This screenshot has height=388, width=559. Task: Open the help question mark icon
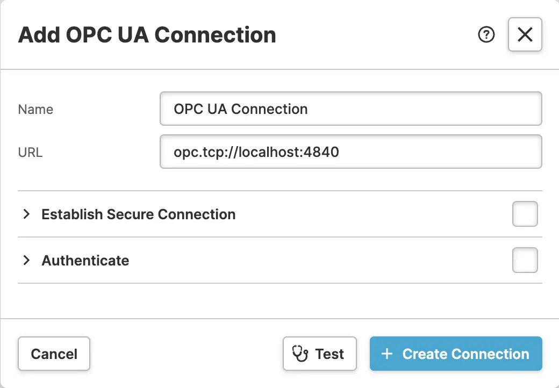pos(486,35)
